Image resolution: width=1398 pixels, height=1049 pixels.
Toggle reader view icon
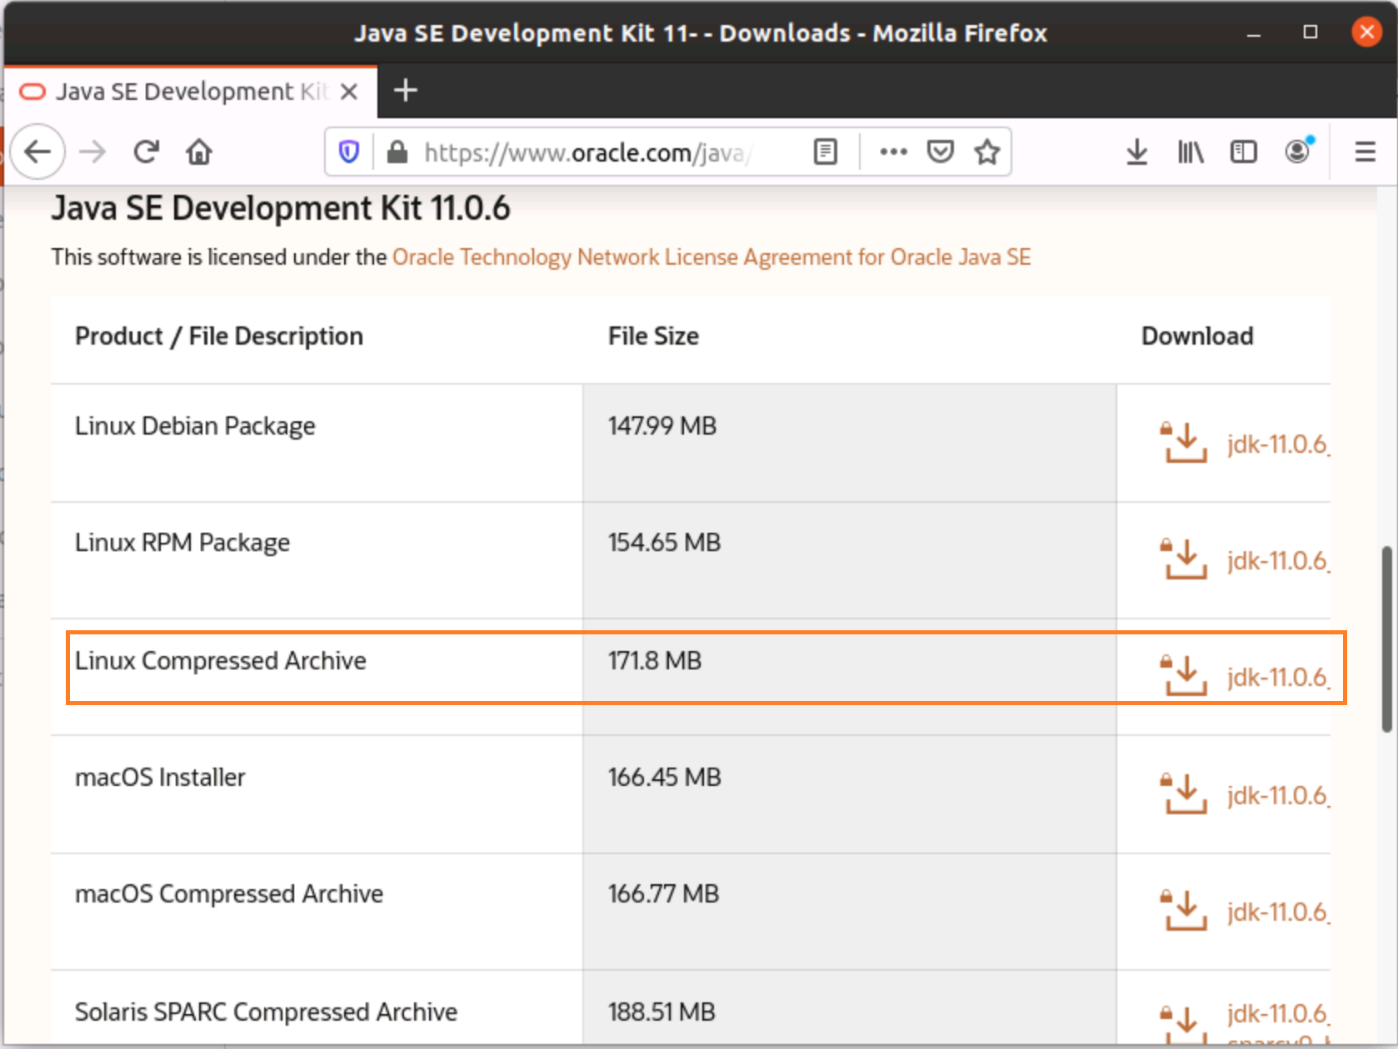click(825, 152)
